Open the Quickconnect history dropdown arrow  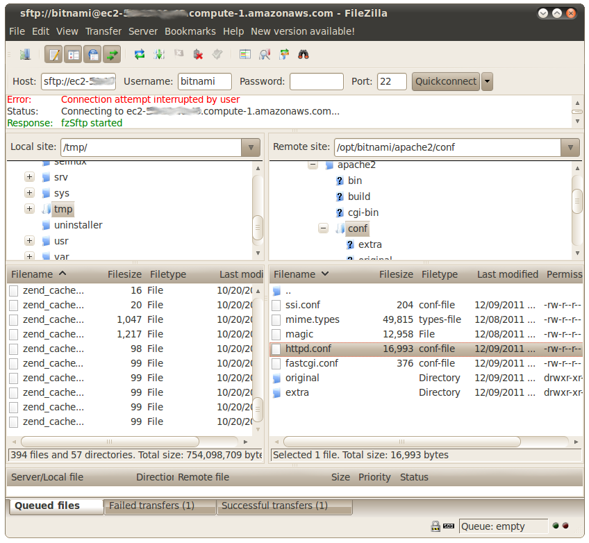(x=487, y=81)
